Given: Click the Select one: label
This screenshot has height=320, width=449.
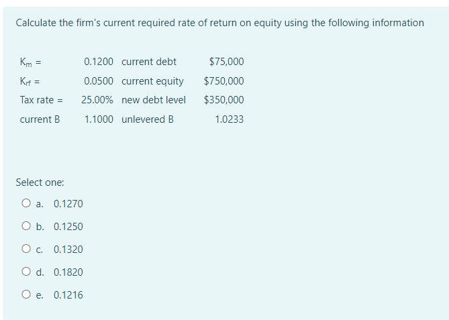Looking at the screenshot, I should (40, 182).
